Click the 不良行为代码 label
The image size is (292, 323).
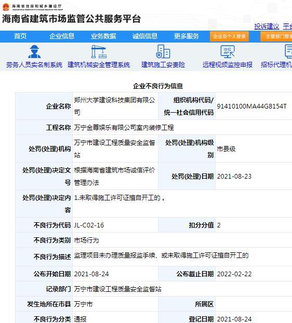[x=52, y=225]
